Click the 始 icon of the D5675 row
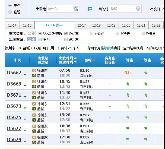 click(x=34, y=115)
